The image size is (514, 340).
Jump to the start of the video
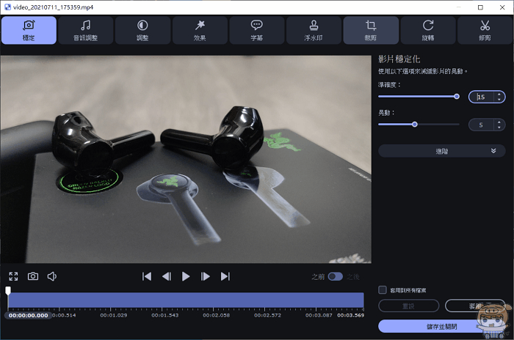pos(147,276)
